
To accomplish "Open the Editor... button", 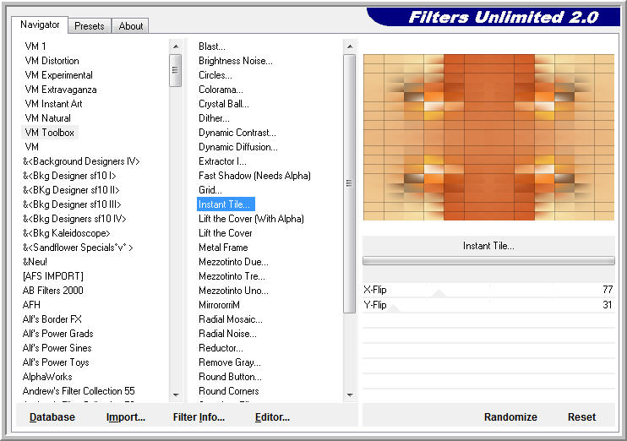I will [x=272, y=417].
